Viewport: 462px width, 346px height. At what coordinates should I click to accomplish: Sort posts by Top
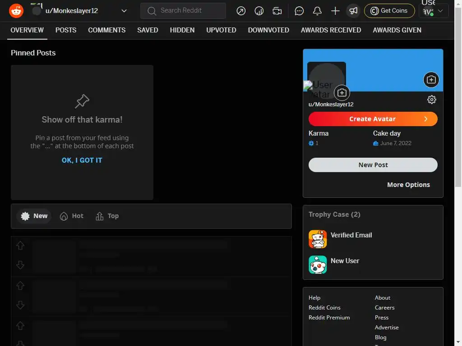107,216
